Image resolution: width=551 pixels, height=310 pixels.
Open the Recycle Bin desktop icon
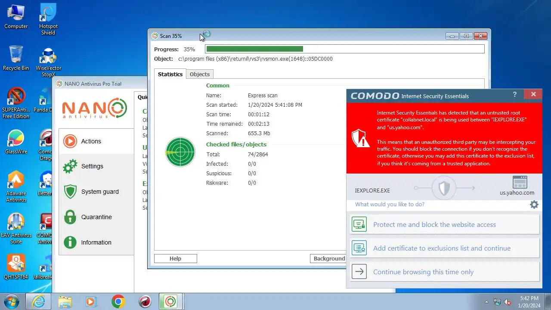pyautogui.click(x=16, y=58)
